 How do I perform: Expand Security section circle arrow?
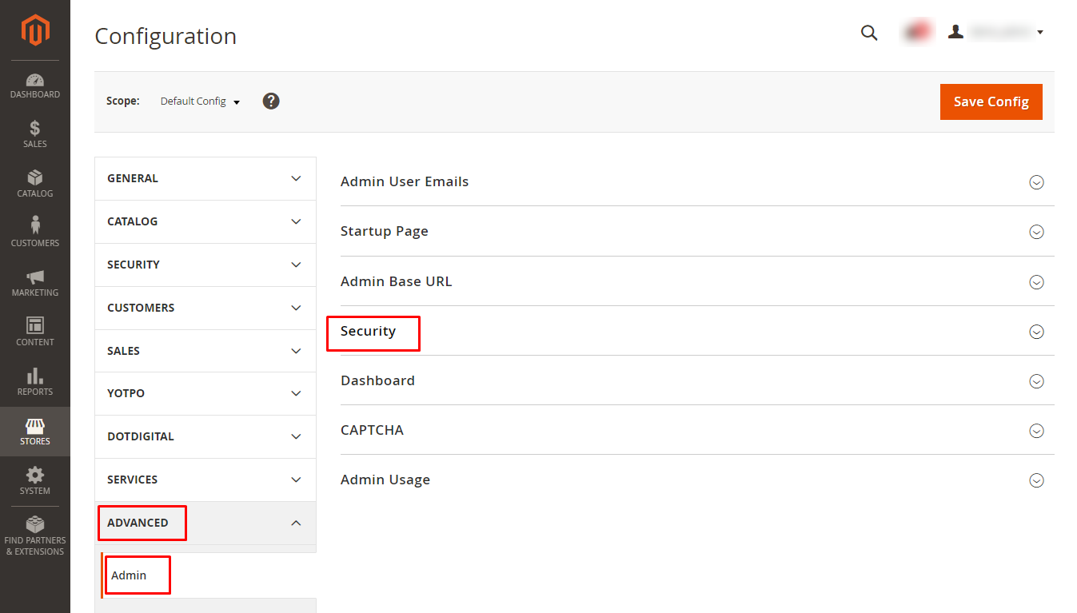1036,332
